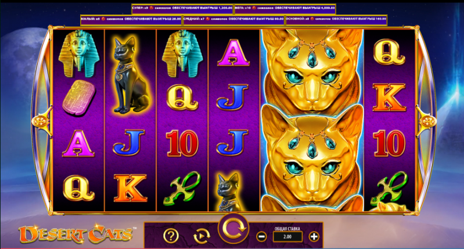This screenshot has width=464, height=249.
Task: Click the large black cat statue symbol
Action: [x=131, y=75]
